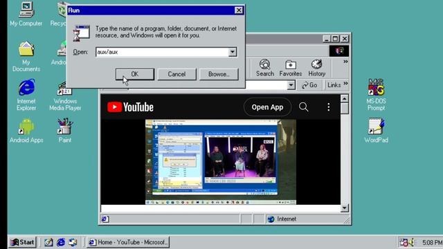This screenshot has width=443, height=249.
Task: Click the Open App button on YouTube
Action: pos(267,107)
